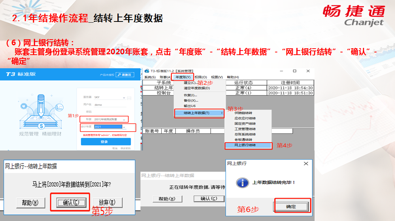Select 供销链结转 in the submenu

click(243, 113)
